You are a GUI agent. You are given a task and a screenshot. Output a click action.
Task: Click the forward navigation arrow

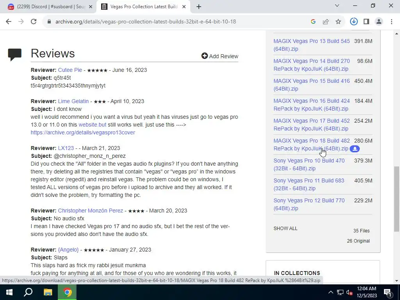pos(21,22)
